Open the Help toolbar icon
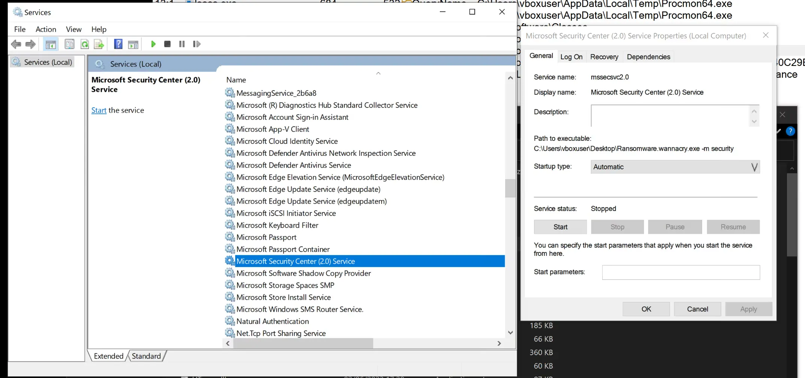 pos(118,44)
